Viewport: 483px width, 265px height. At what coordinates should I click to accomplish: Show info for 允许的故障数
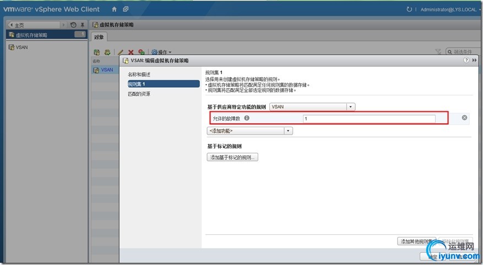(x=247, y=118)
